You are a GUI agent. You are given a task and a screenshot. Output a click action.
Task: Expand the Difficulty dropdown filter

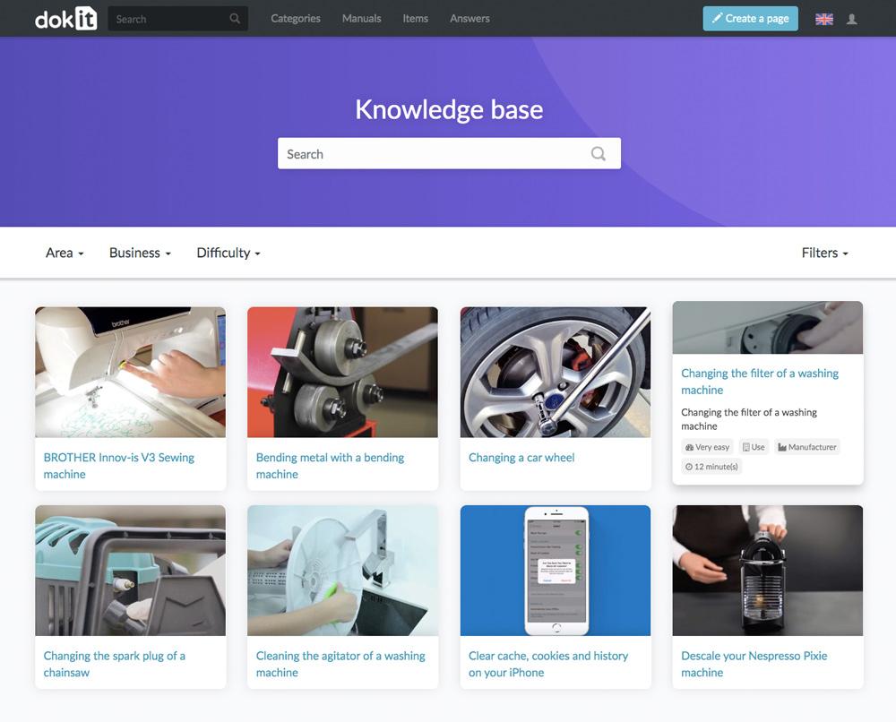click(228, 253)
